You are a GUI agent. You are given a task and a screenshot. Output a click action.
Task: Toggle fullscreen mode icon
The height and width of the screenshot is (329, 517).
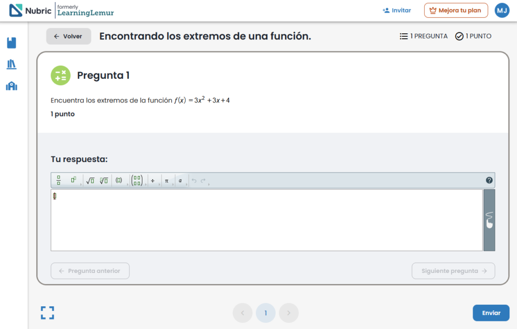pyautogui.click(x=47, y=313)
